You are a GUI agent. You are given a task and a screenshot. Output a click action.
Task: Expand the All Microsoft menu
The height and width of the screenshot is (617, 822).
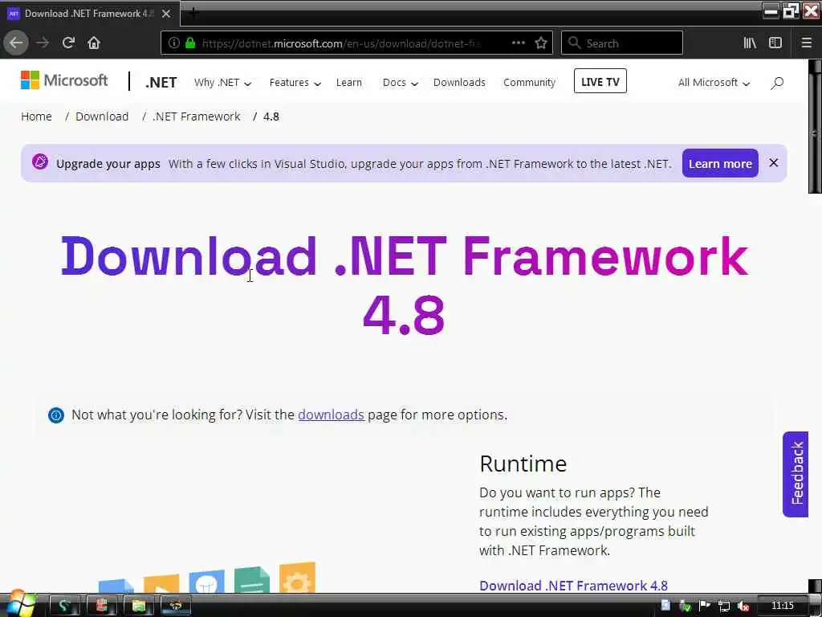point(714,83)
